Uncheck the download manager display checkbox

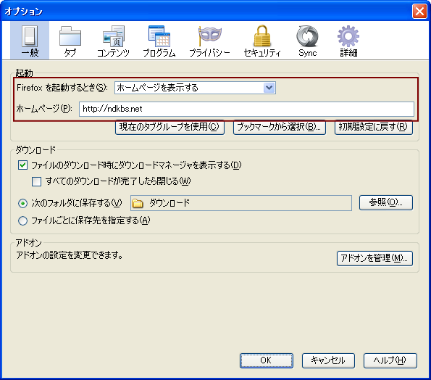pos(22,165)
